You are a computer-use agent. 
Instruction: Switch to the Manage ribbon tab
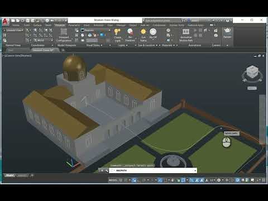point(121,25)
